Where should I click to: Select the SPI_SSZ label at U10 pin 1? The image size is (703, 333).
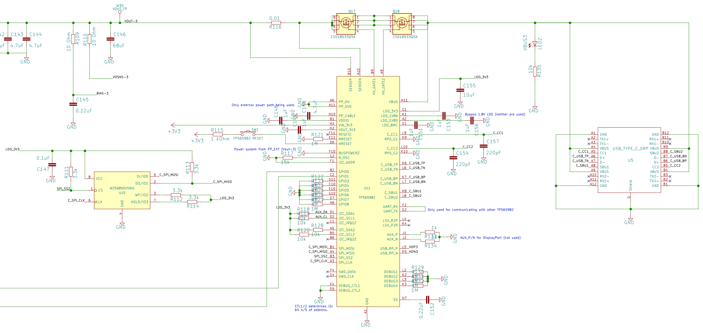(64, 189)
